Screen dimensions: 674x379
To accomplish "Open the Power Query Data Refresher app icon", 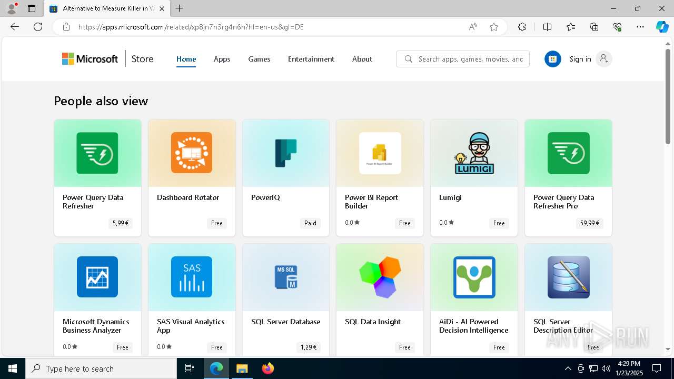I will click(97, 153).
